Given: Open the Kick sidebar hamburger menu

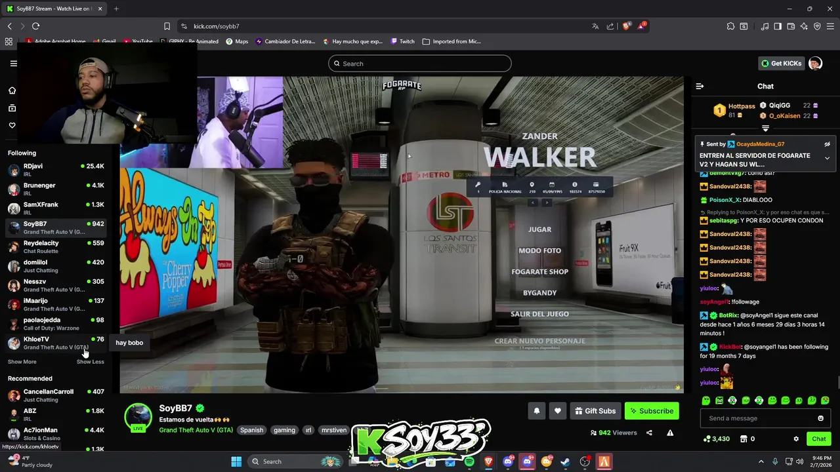Looking at the screenshot, I should [13, 64].
